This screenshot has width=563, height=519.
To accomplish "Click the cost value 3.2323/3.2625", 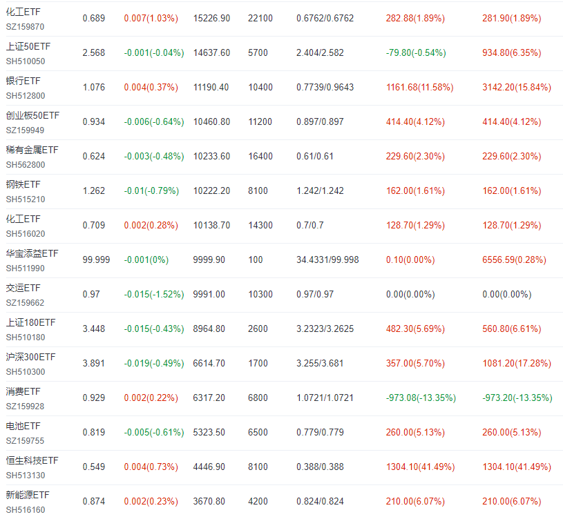I will [x=325, y=329].
